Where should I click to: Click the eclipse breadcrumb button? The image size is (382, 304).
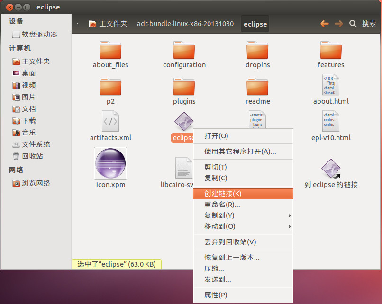255,24
